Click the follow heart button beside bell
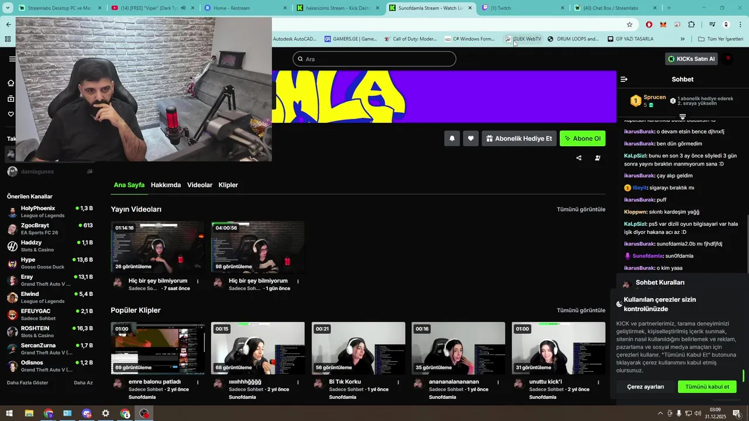 click(471, 139)
